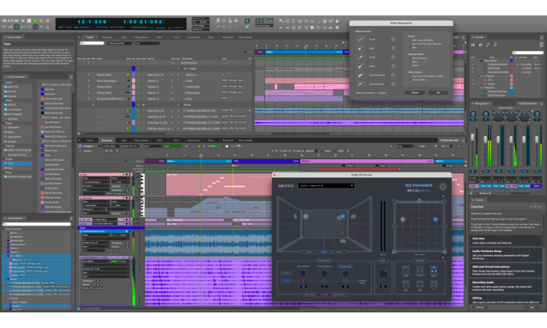Select the Bass stem icon in Stem Separation
This screenshot has width=547, height=328.
[x=361, y=48]
